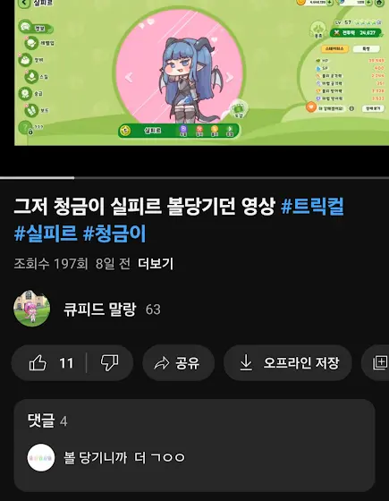Screen dimensions: 389x501
Task: Switch to the 특성 tab
Action: tap(366, 49)
